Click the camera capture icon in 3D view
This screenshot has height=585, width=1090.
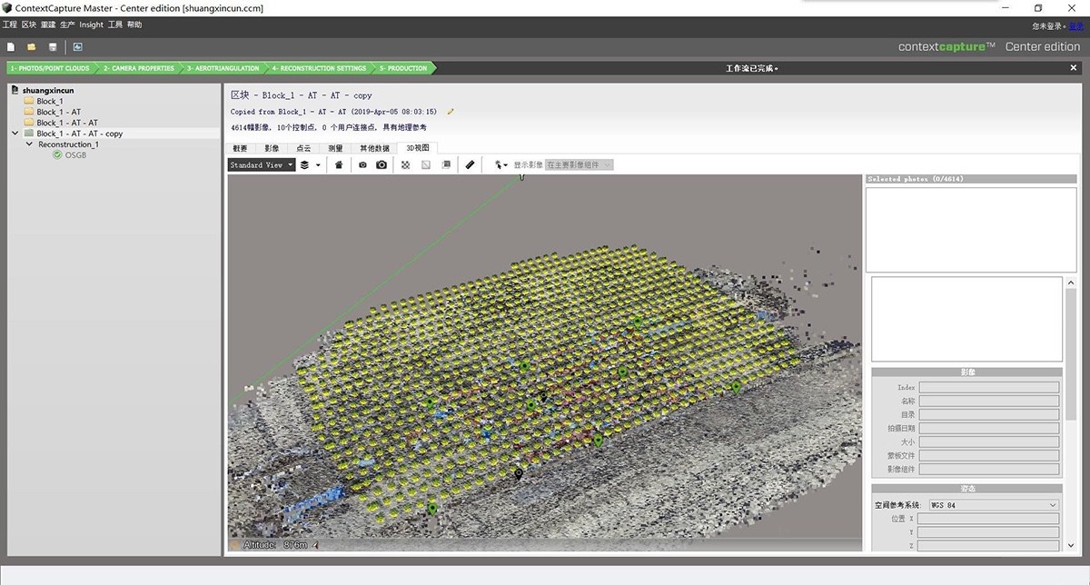(x=381, y=164)
